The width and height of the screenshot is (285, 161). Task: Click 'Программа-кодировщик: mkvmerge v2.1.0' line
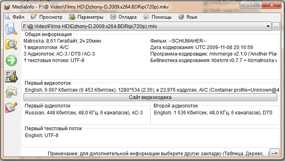pos(214,54)
